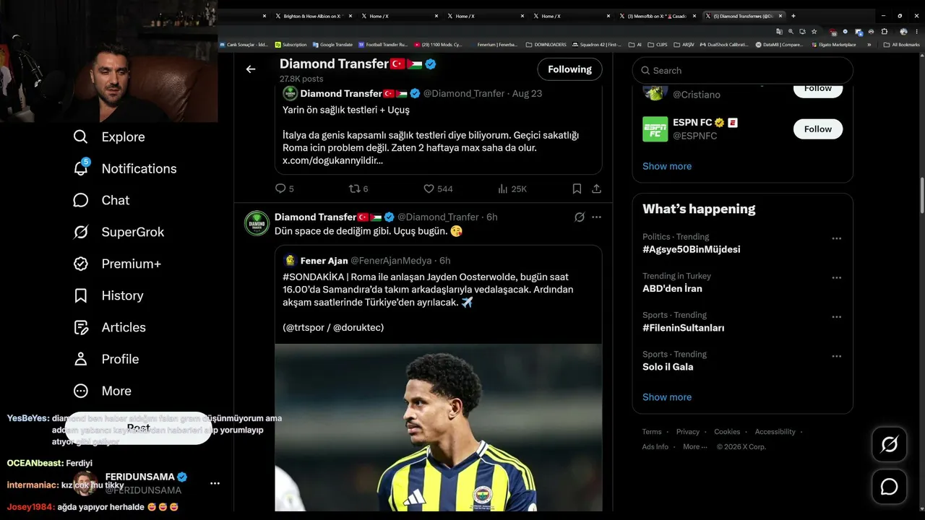Like the post with 544 likes
925x520 pixels.
click(429, 188)
